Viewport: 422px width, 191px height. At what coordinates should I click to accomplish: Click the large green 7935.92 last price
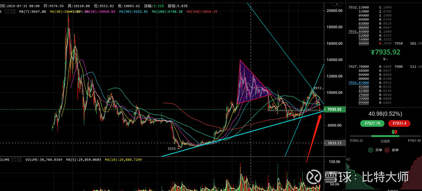tap(385, 52)
